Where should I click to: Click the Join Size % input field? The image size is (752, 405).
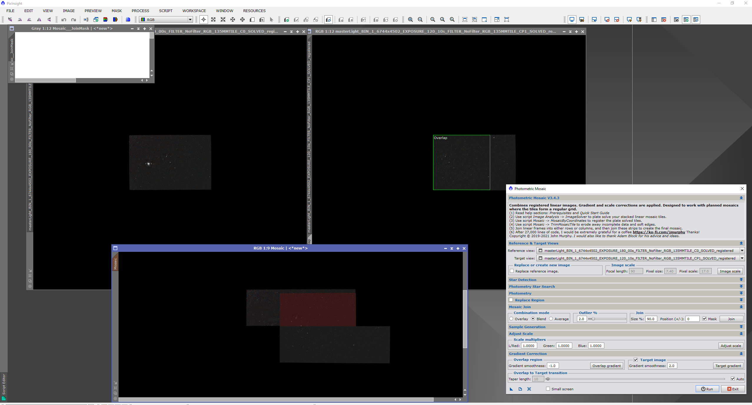(x=651, y=319)
